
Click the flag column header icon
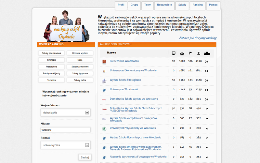tap(190, 53)
